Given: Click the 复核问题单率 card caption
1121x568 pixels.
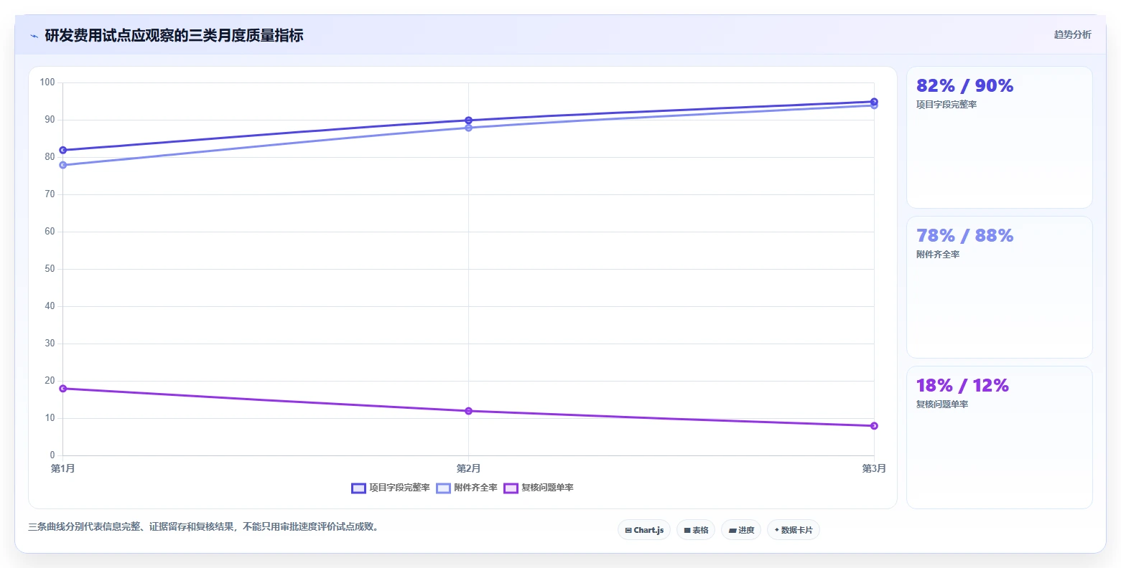Looking at the screenshot, I should (x=942, y=404).
